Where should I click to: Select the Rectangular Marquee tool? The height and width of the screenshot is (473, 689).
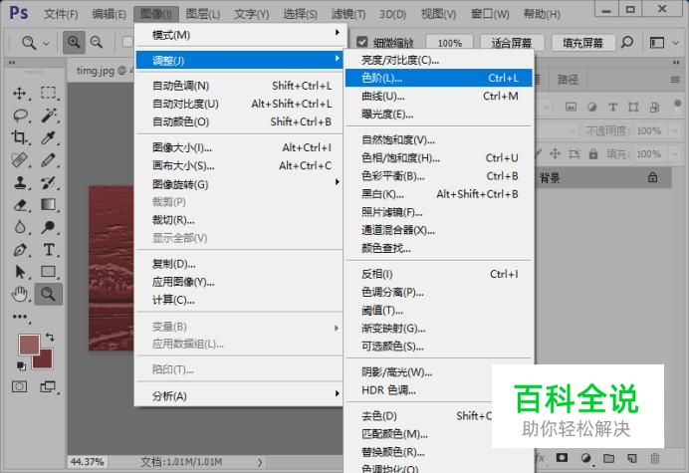[x=49, y=93]
